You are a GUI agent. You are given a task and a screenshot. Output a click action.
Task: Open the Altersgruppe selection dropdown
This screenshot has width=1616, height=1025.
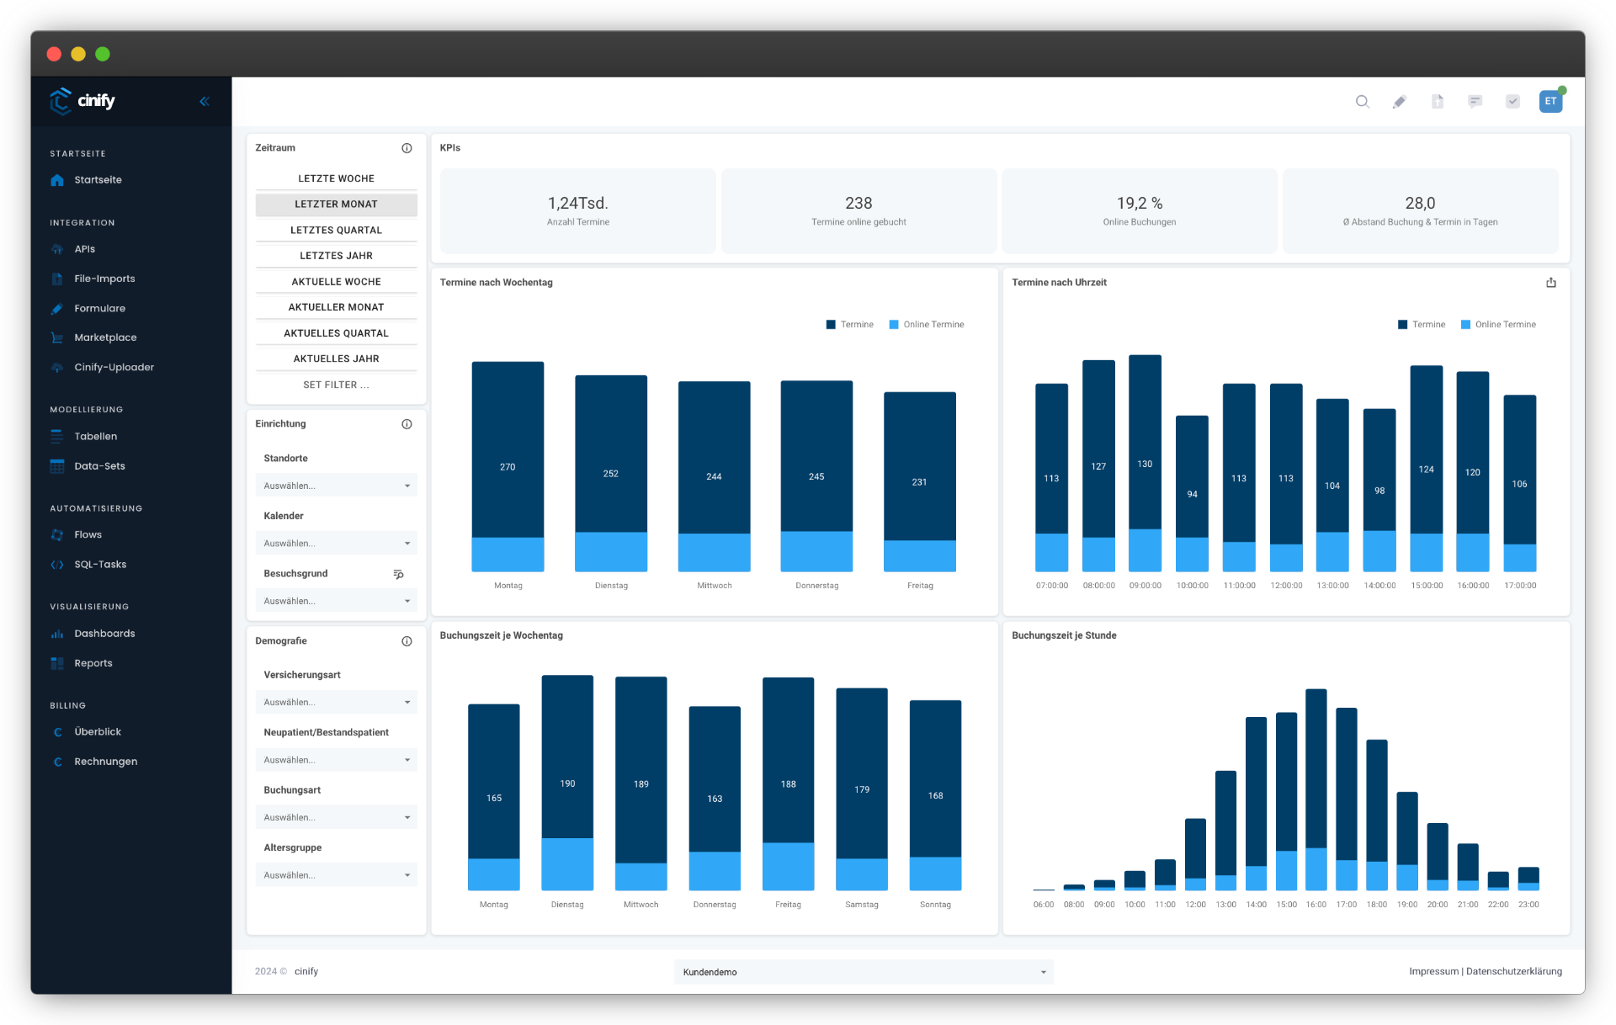click(336, 874)
